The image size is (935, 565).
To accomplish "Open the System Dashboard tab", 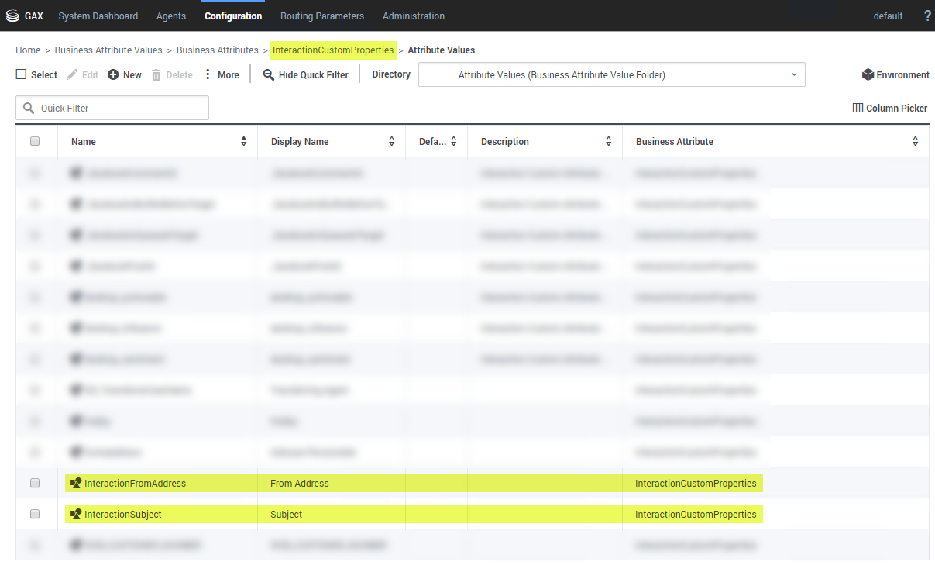I will point(98,16).
